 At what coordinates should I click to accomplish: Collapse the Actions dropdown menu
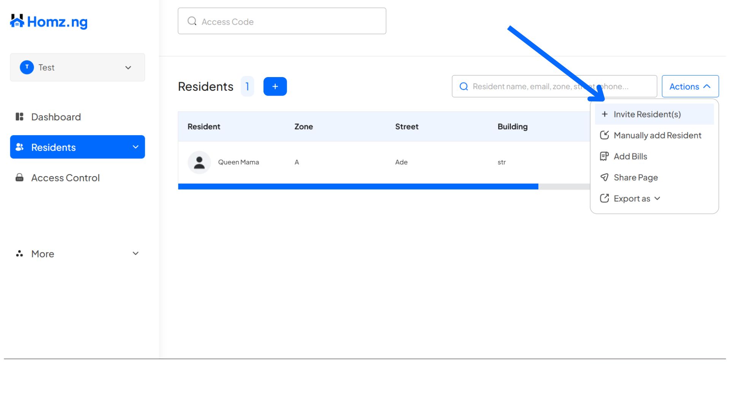tap(690, 87)
